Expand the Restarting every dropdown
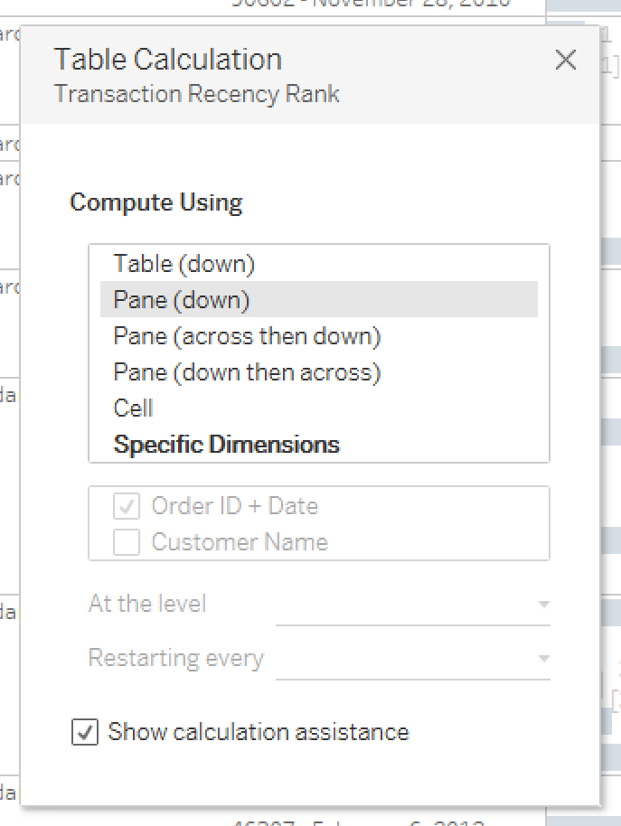Screen dimensions: 621x826 (413, 659)
